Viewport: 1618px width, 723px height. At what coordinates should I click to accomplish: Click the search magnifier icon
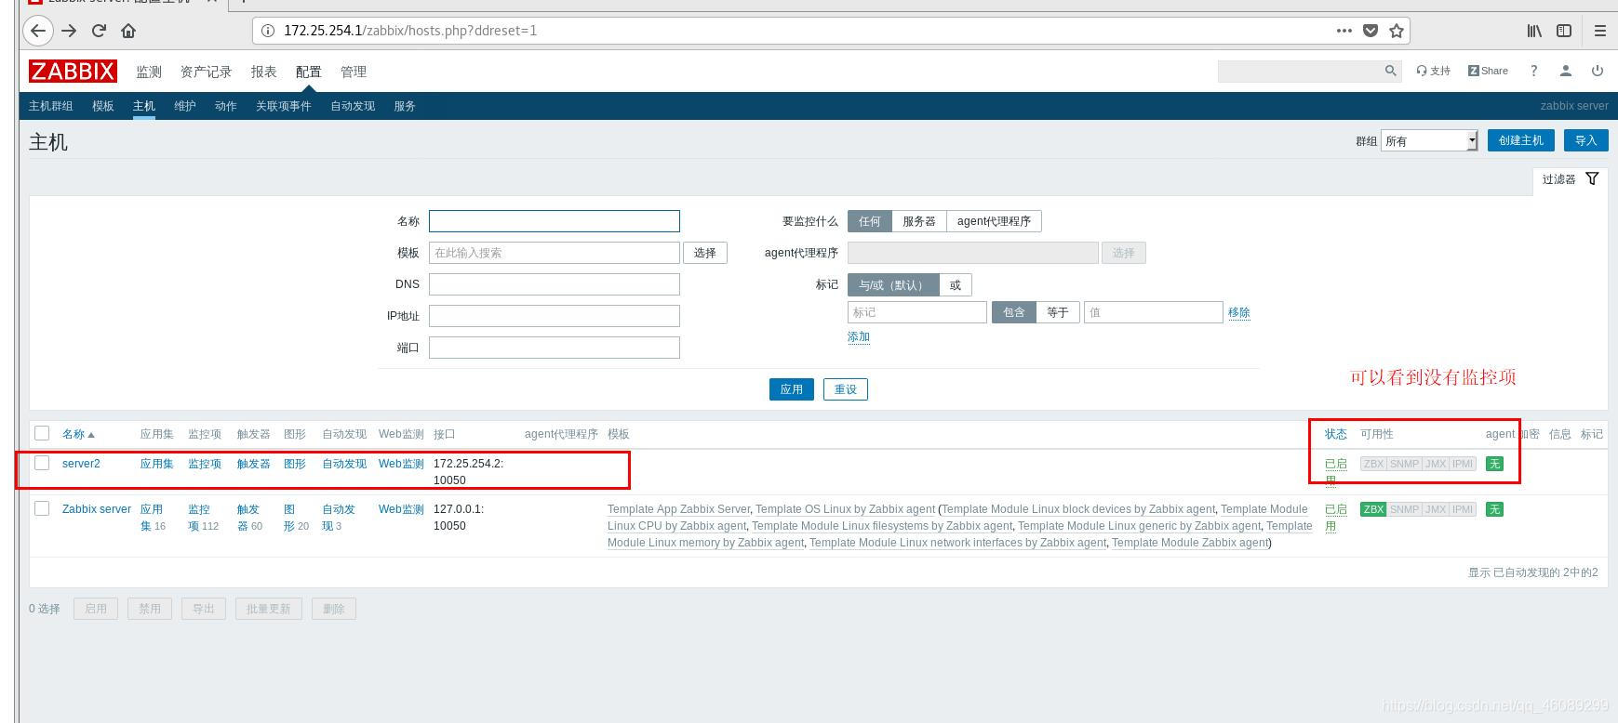[1391, 71]
